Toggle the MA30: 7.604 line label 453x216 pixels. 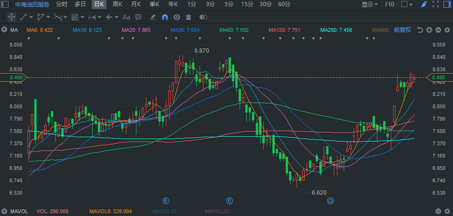[x=185, y=30]
